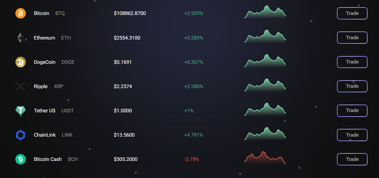This screenshot has height=178, width=379.
Task: Select the Ripple coin name
Action: 41,86
